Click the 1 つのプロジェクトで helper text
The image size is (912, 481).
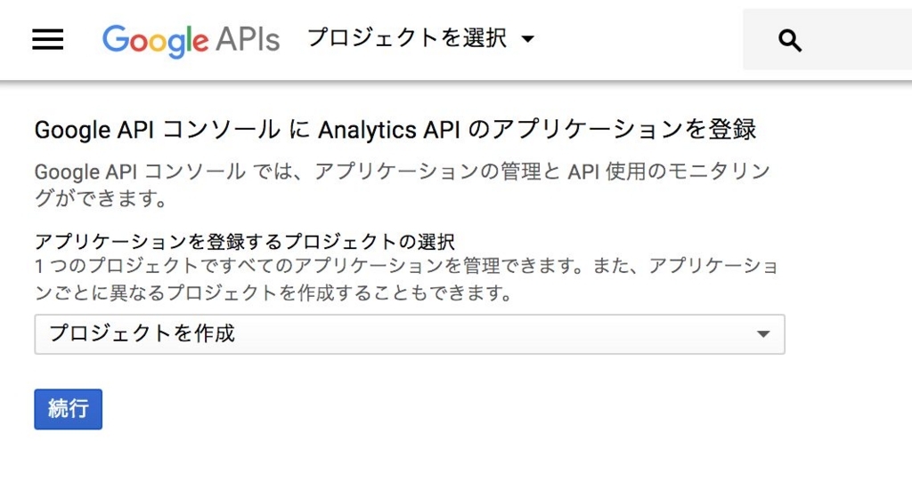[x=117, y=266]
